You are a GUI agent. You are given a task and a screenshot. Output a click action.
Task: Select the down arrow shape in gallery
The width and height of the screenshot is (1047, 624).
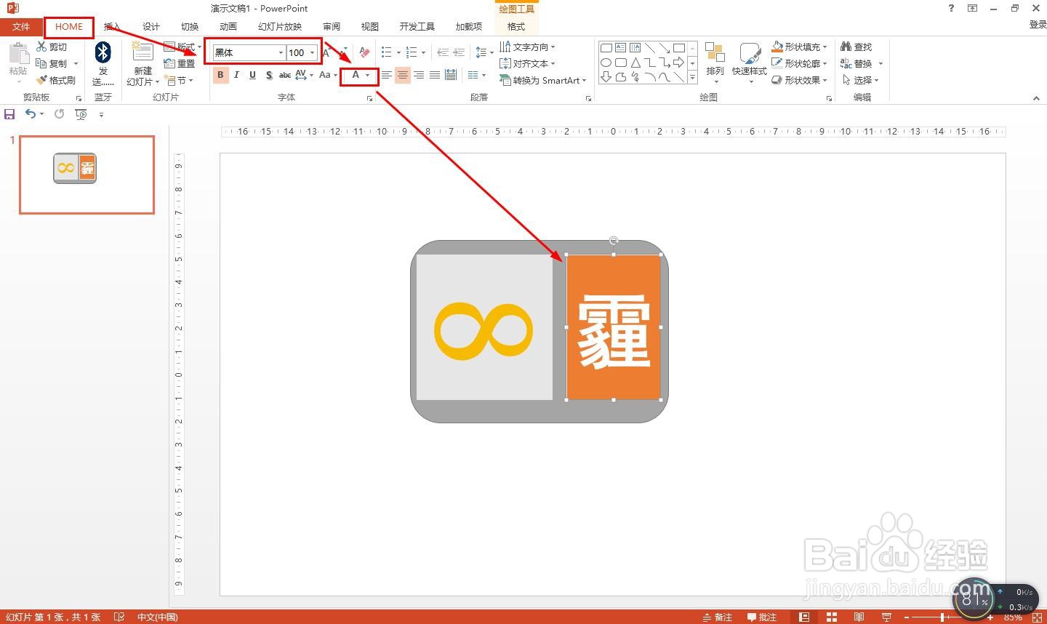[x=606, y=77]
